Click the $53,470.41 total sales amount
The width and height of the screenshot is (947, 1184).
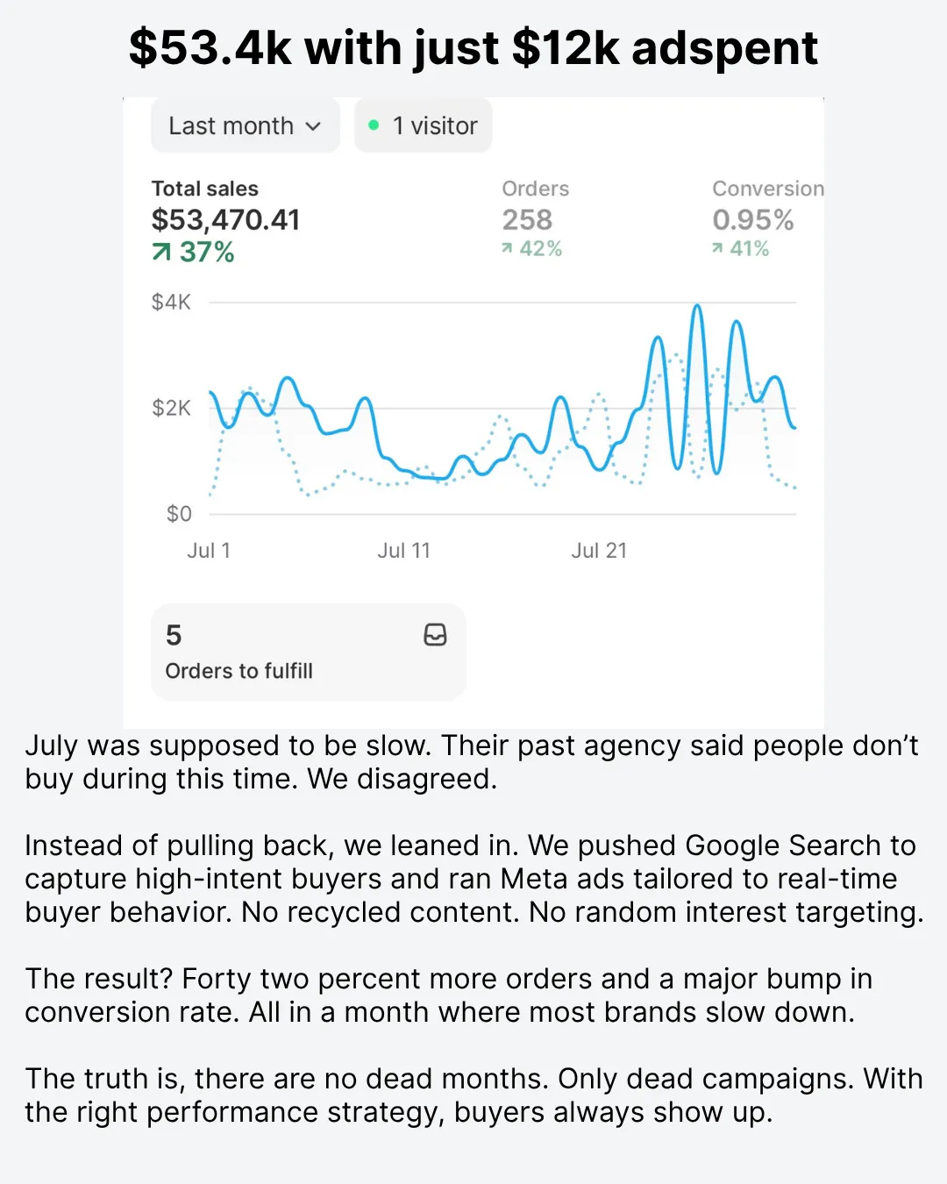click(x=225, y=219)
